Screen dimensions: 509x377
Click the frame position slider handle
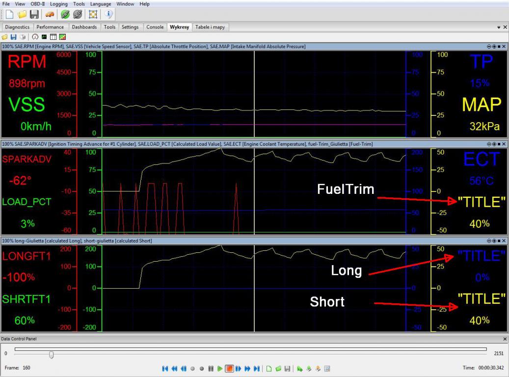point(51,354)
